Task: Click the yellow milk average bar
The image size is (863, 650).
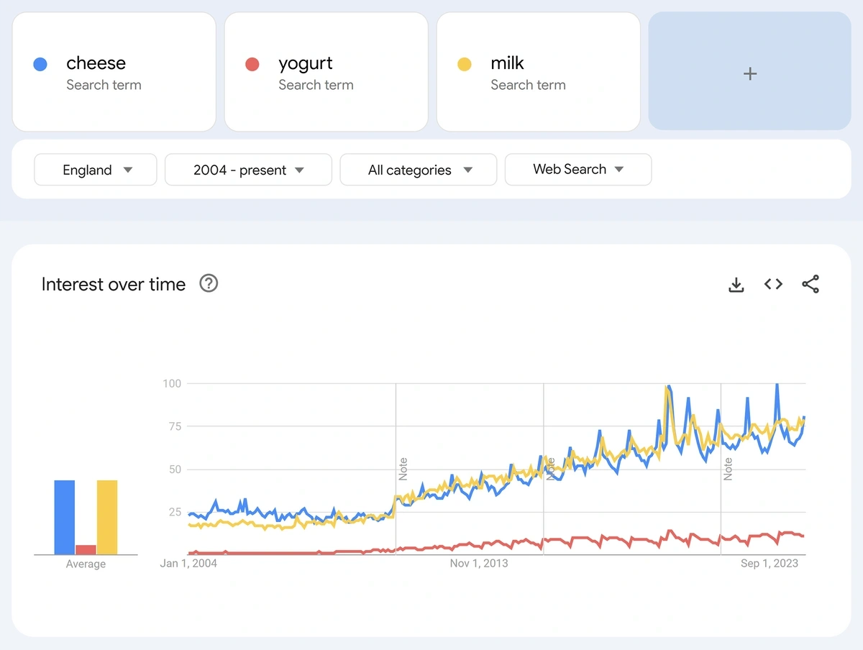Action: [107, 517]
